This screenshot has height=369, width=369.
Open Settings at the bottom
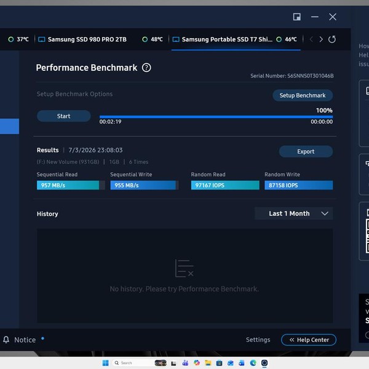258,340
